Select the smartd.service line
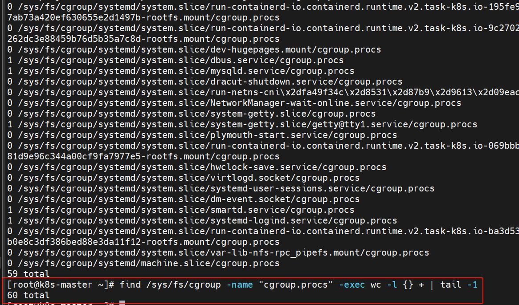Screen dimensions: 519x305 click(181, 210)
